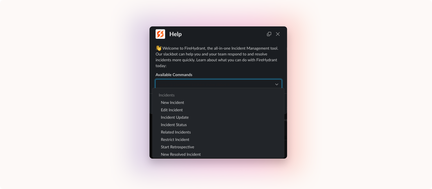The image size is (432, 189).
Task: Click the Incidents group header
Action: click(x=167, y=95)
